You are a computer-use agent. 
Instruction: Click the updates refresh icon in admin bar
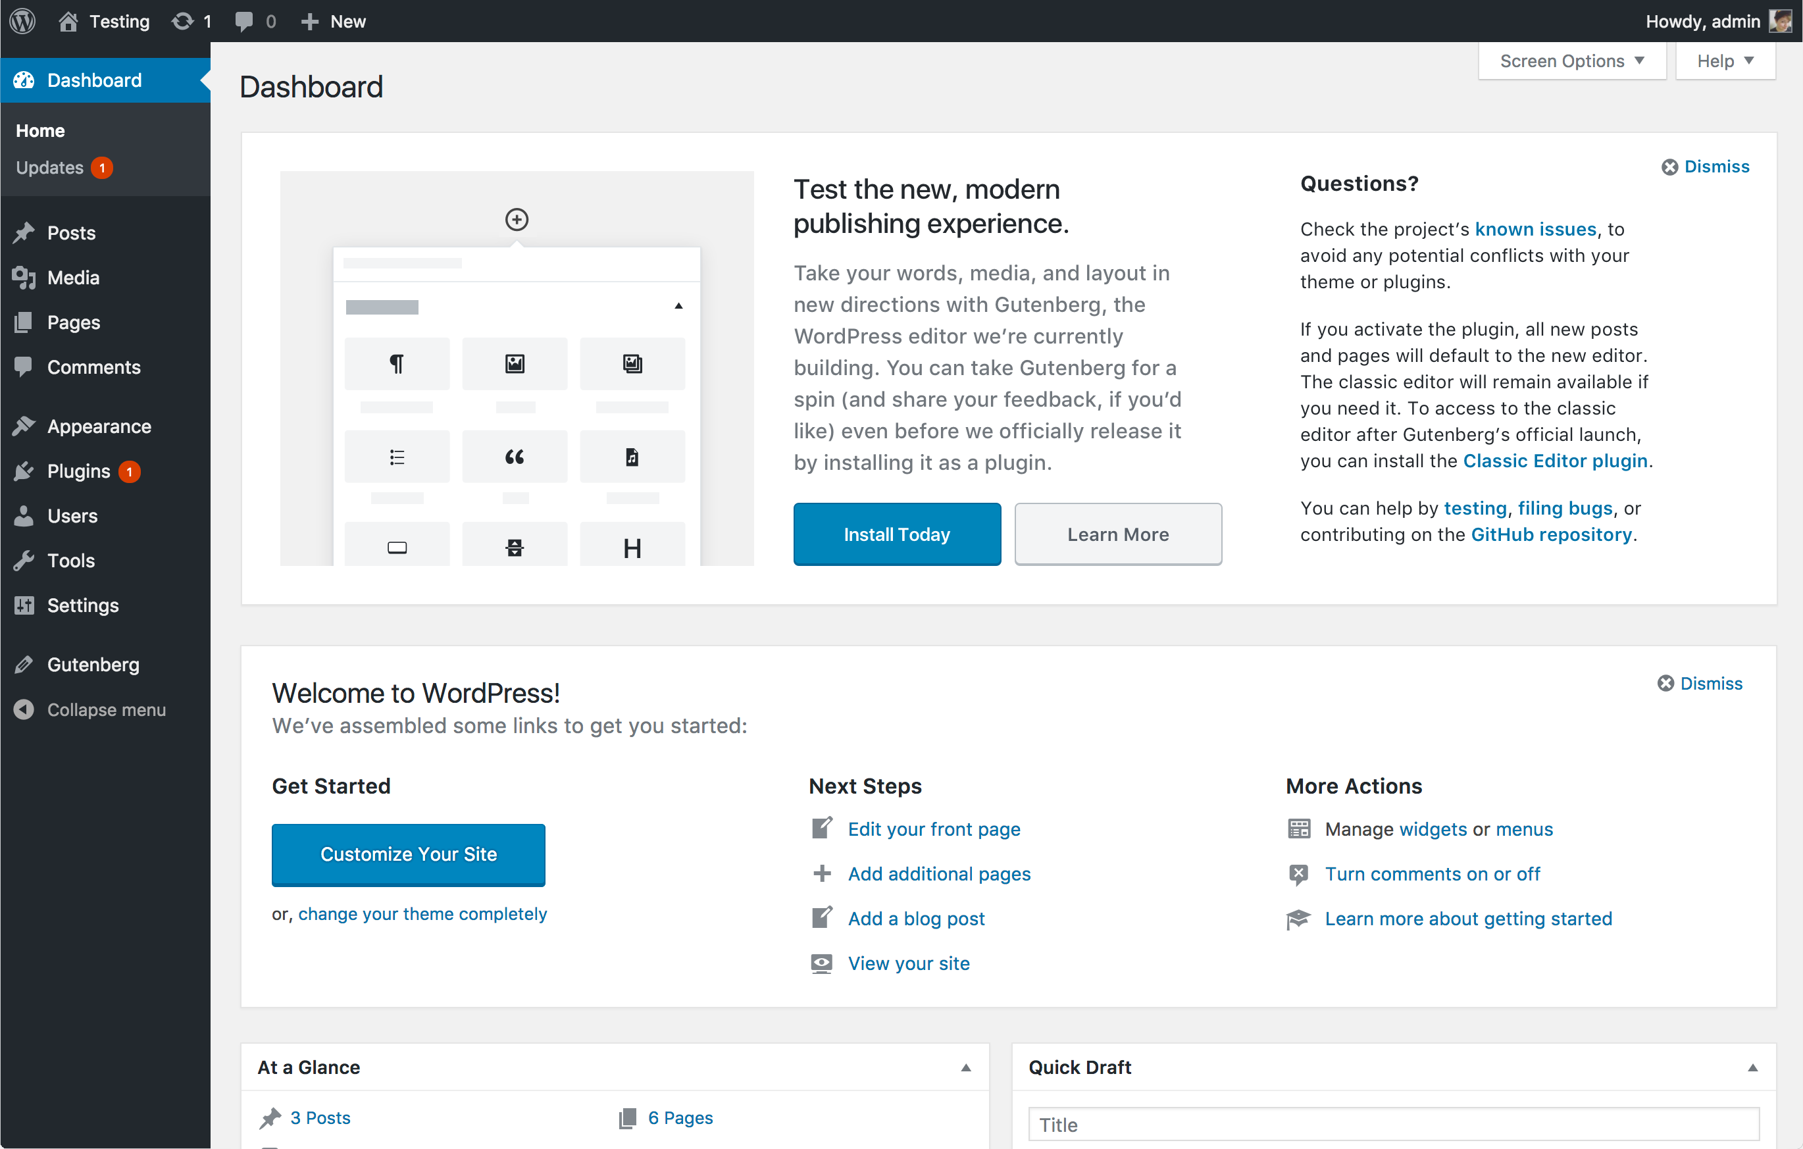tap(183, 21)
